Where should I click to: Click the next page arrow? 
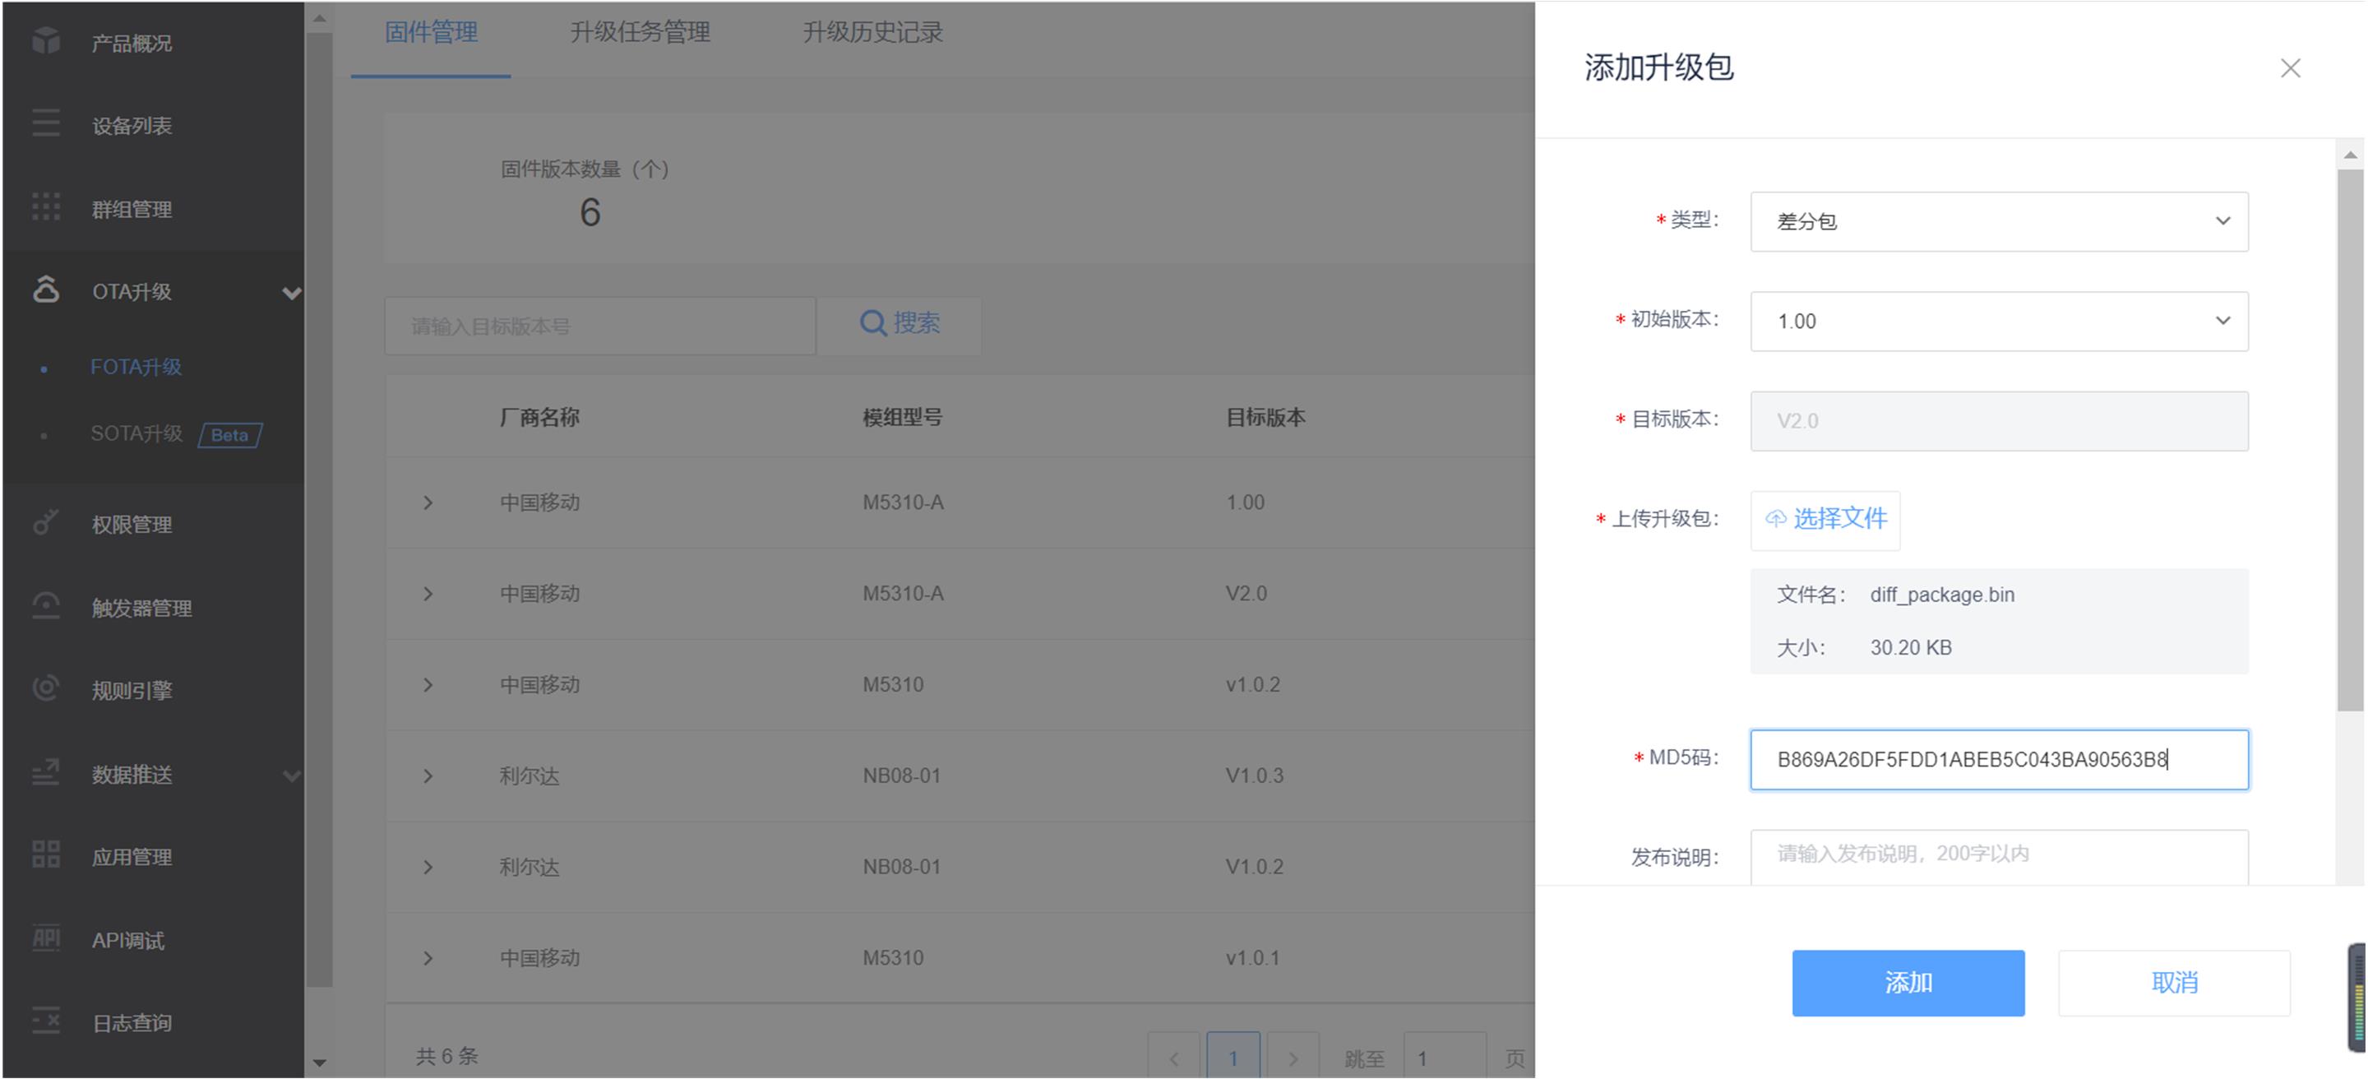[1293, 1057]
